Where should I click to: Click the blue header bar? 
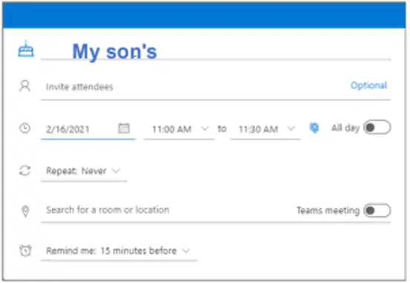(x=204, y=15)
